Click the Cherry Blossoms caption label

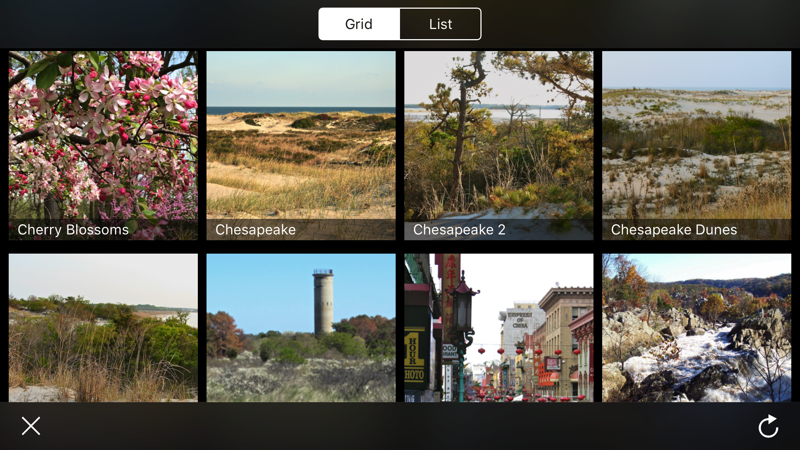coord(73,230)
